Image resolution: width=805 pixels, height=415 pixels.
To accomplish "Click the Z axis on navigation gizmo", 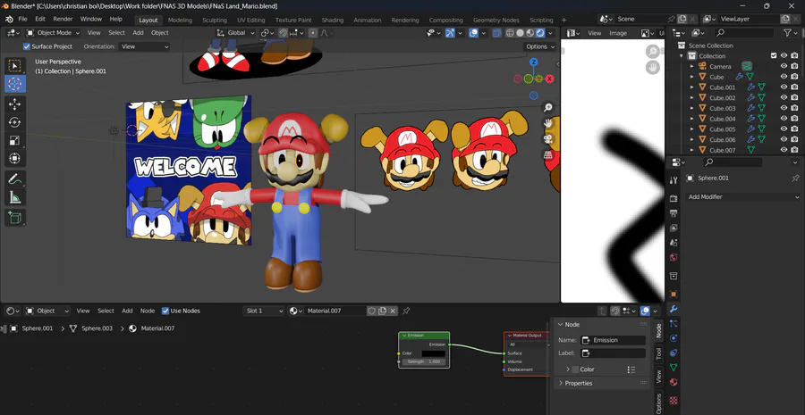I will (534, 62).
